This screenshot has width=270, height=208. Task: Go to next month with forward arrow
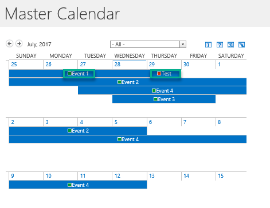(x=19, y=43)
